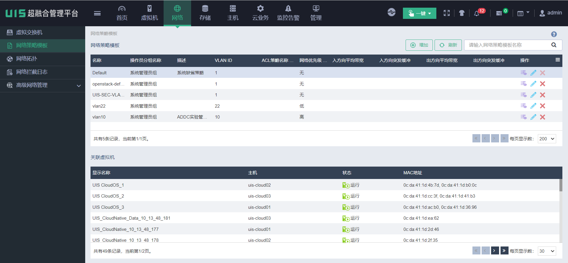Image resolution: width=568 pixels, height=263 pixels.
Task: Open the page size dropdown showing 30
Action: (x=547, y=251)
